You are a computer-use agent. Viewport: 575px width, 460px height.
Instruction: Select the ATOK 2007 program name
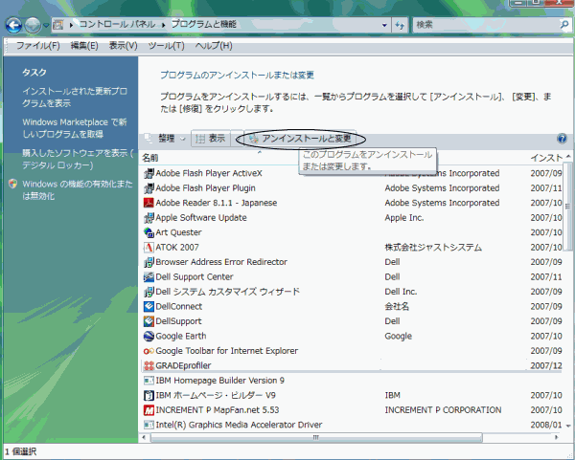click(x=177, y=248)
